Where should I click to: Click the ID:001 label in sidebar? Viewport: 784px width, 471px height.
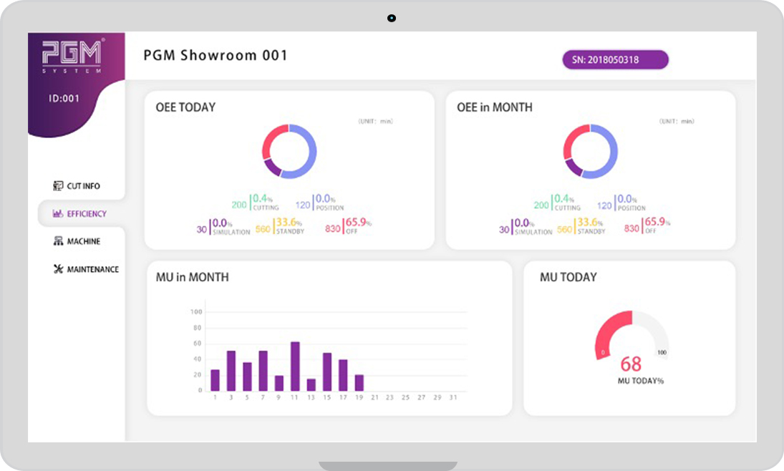tap(64, 99)
